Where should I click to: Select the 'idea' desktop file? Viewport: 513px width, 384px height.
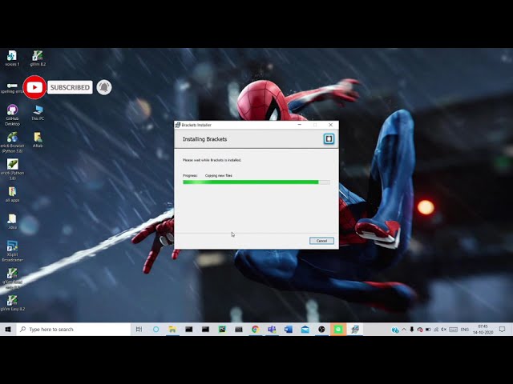(x=12, y=222)
